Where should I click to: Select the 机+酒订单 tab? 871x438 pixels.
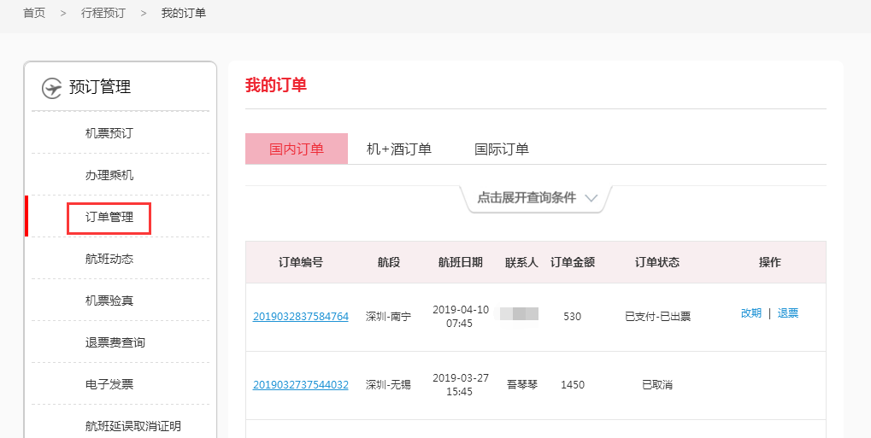coord(399,149)
